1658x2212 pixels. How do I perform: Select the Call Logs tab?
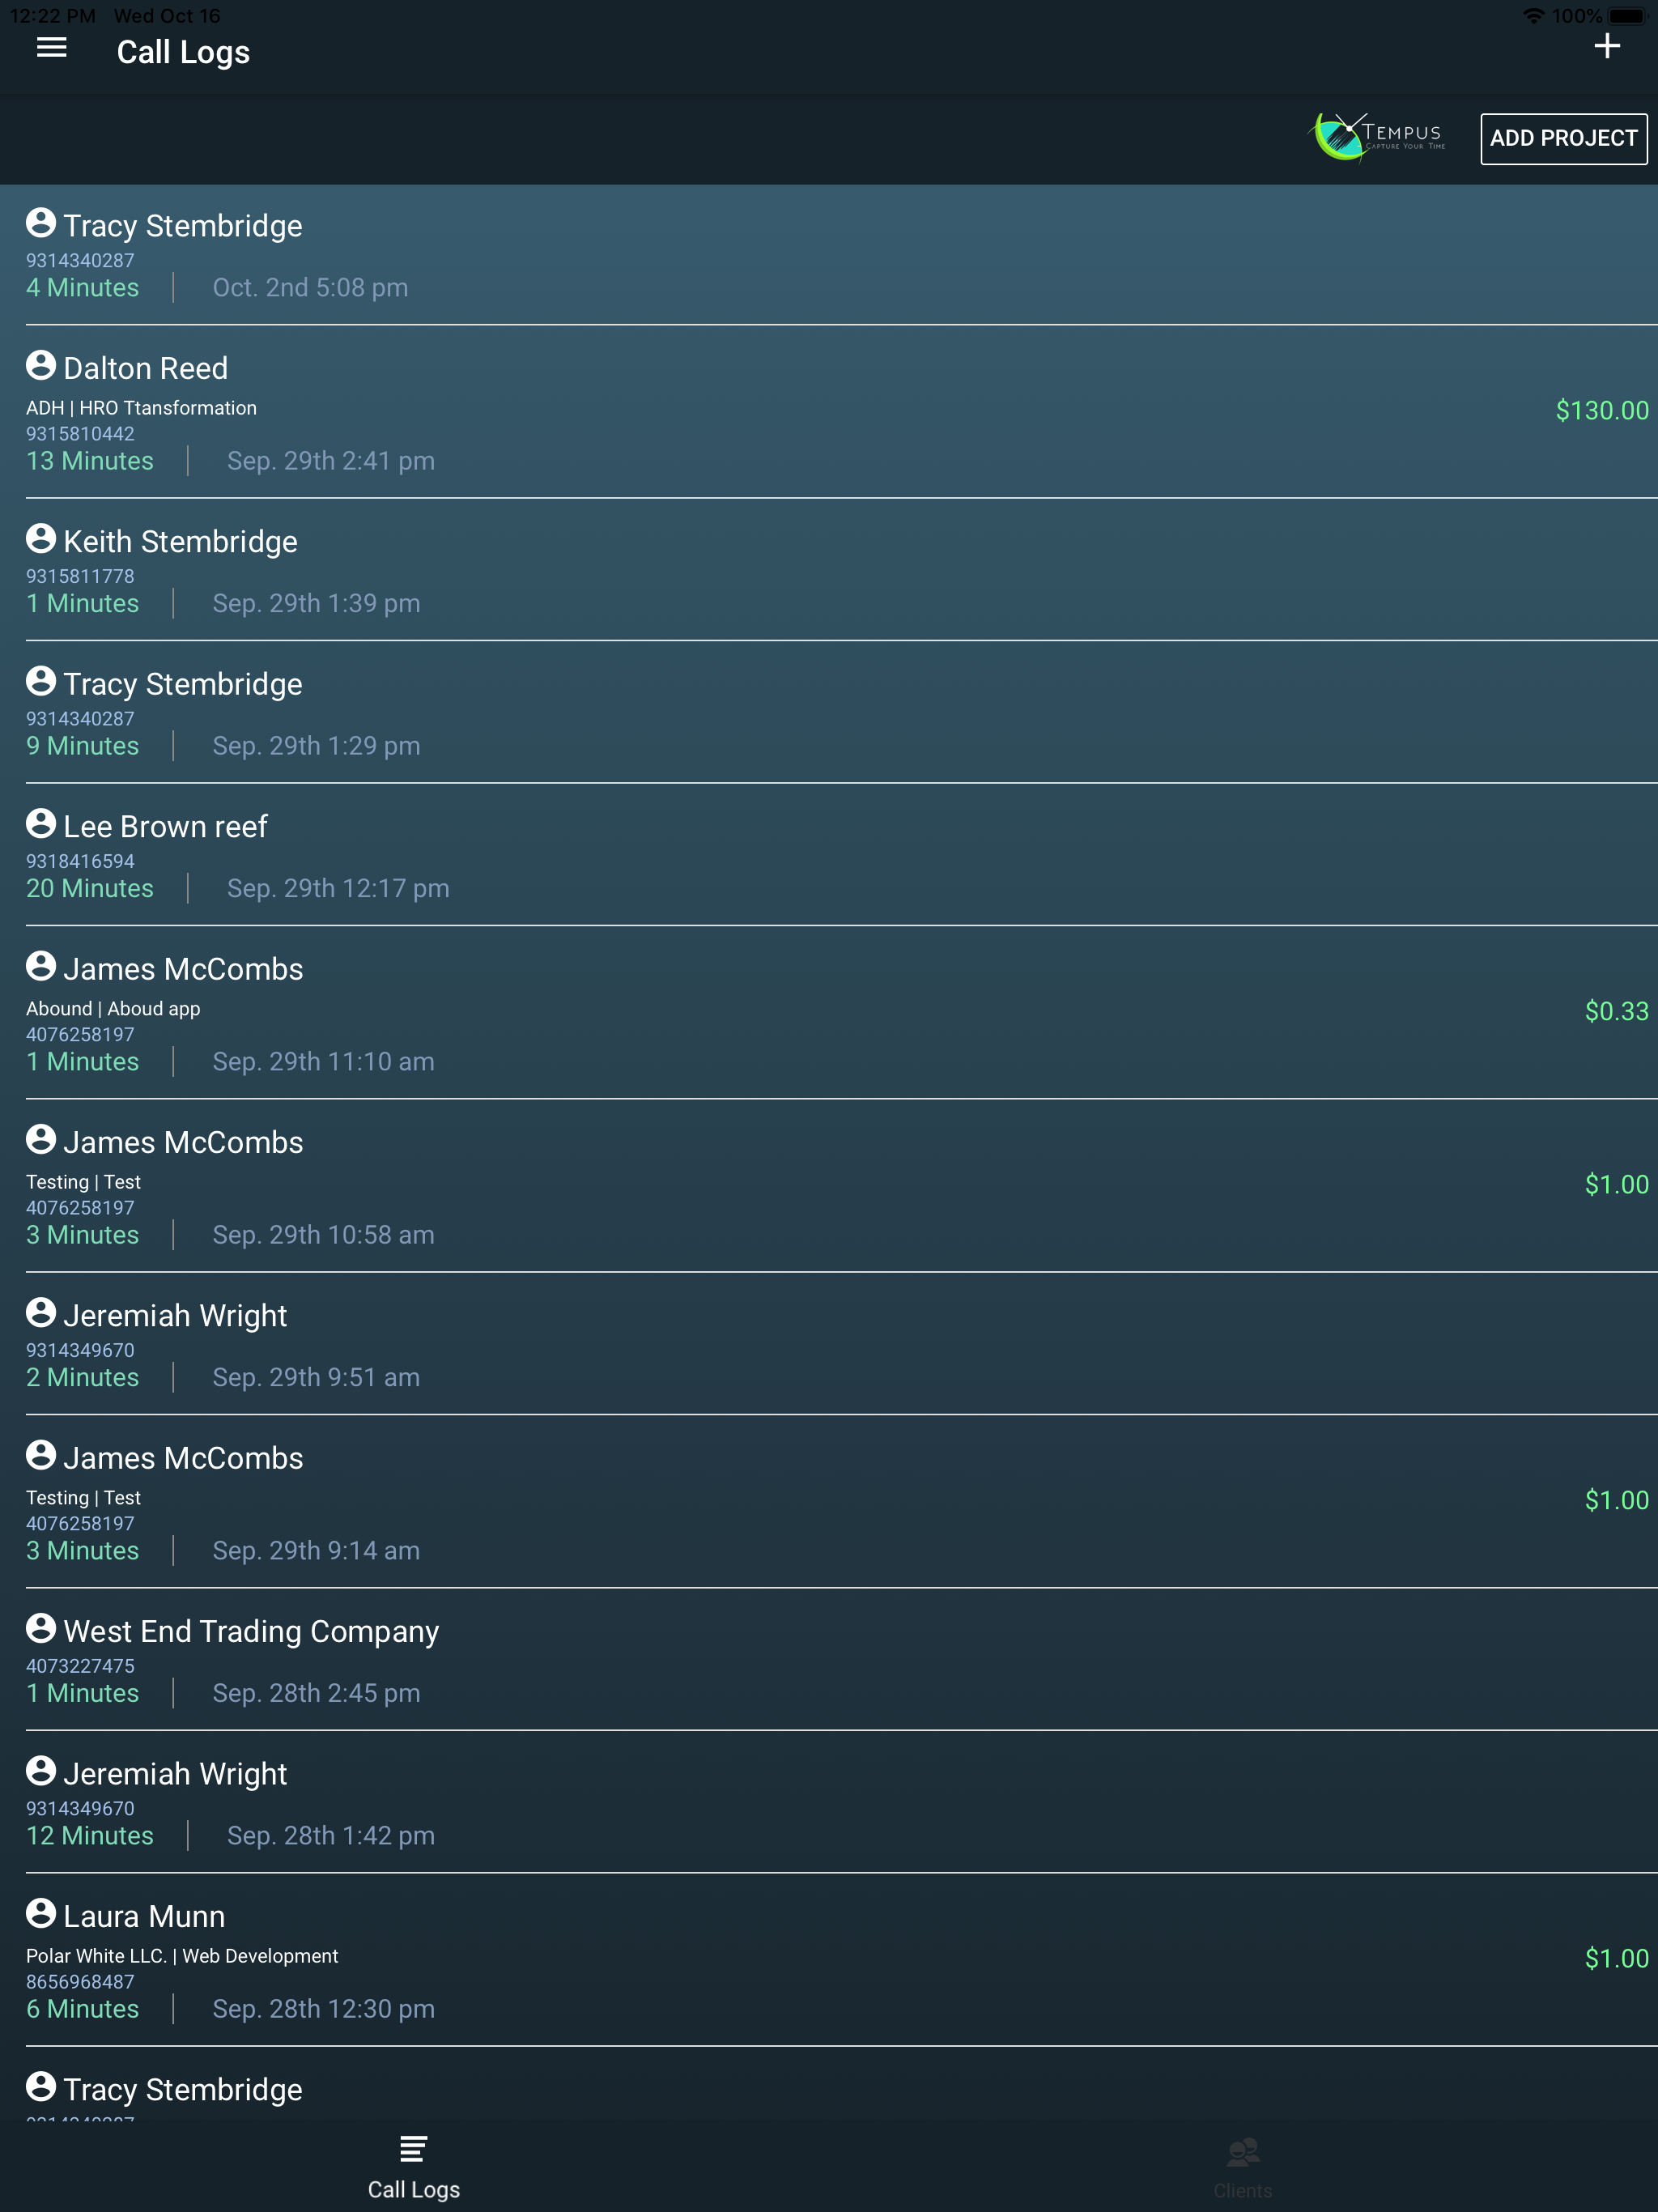coord(414,2167)
